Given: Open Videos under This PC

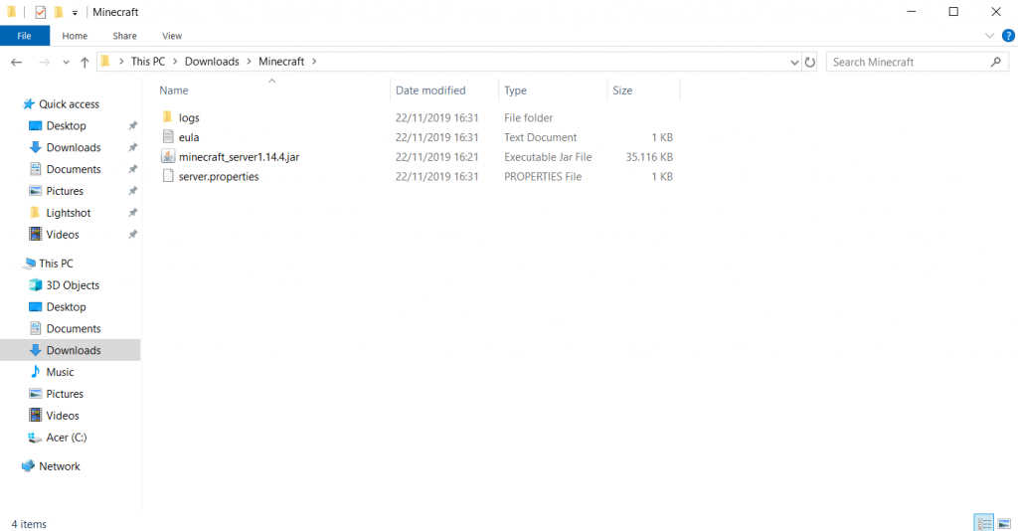Looking at the screenshot, I should tap(54, 416).
